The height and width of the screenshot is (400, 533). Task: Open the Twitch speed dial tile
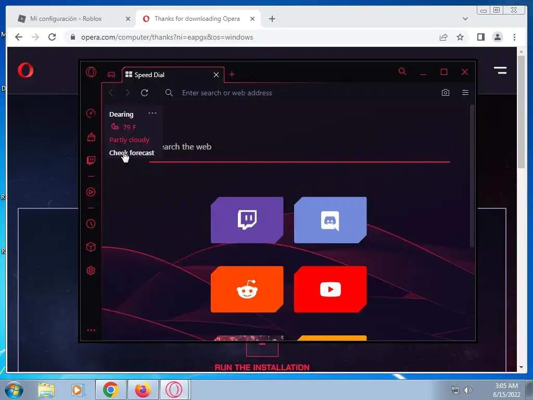click(x=247, y=220)
